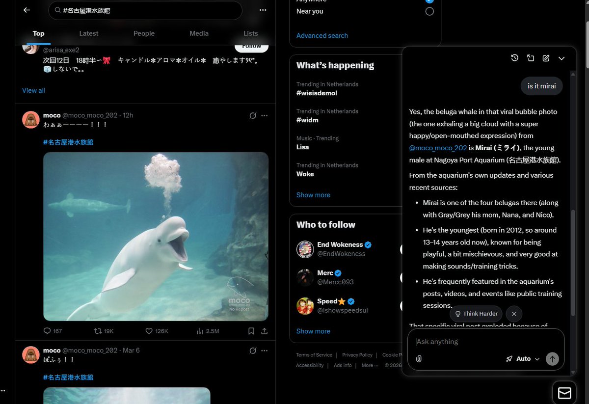Show more under What's happening

click(x=313, y=195)
